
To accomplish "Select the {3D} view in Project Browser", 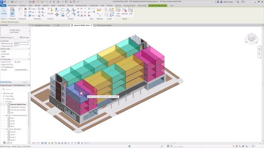I will (12, 113).
